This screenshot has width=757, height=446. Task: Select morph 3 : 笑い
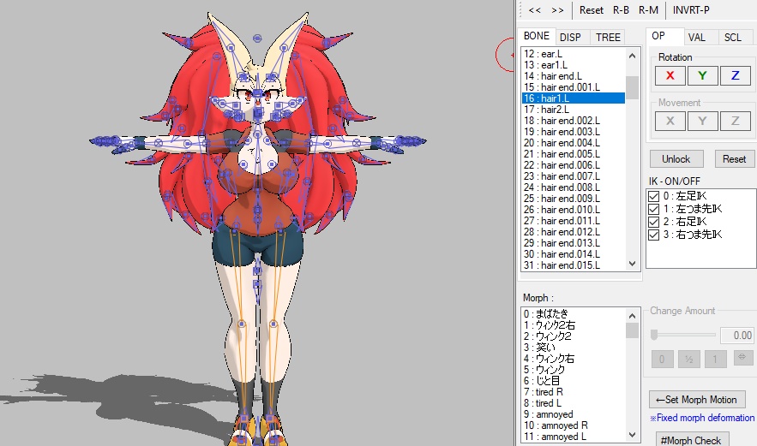[x=574, y=348]
